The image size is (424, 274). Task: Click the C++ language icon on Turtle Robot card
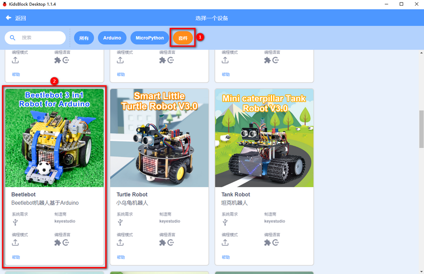coord(171,243)
